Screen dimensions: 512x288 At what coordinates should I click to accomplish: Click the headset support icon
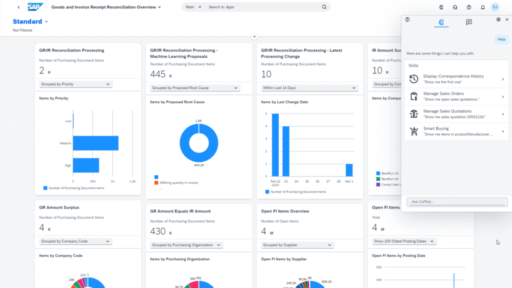(x=455, y=7)
